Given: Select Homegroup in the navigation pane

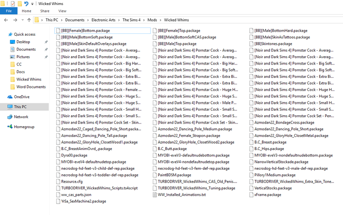Looking at the screenshot, I should coord(24,127).
